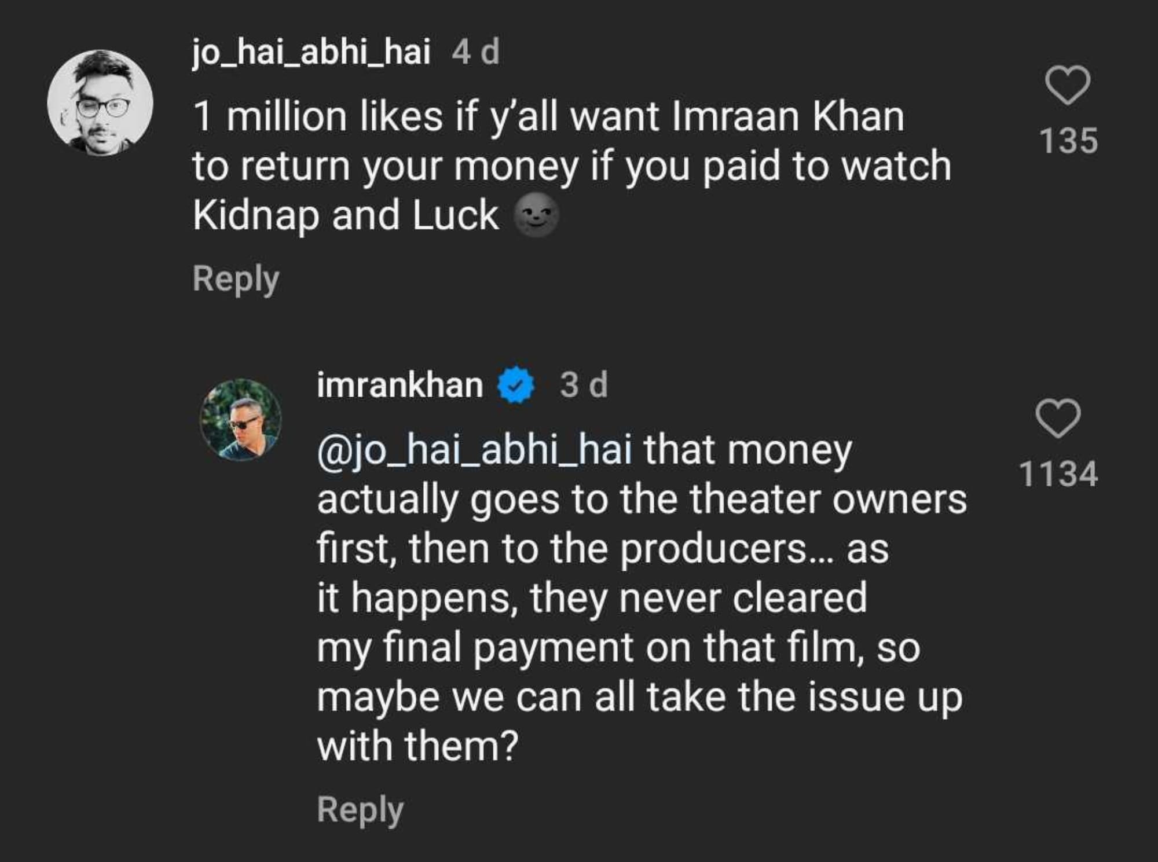Click the blue verified badge beside imrankhan
Image resolution: width=1158 pixels, height=862 pixels.
(516, 385)
